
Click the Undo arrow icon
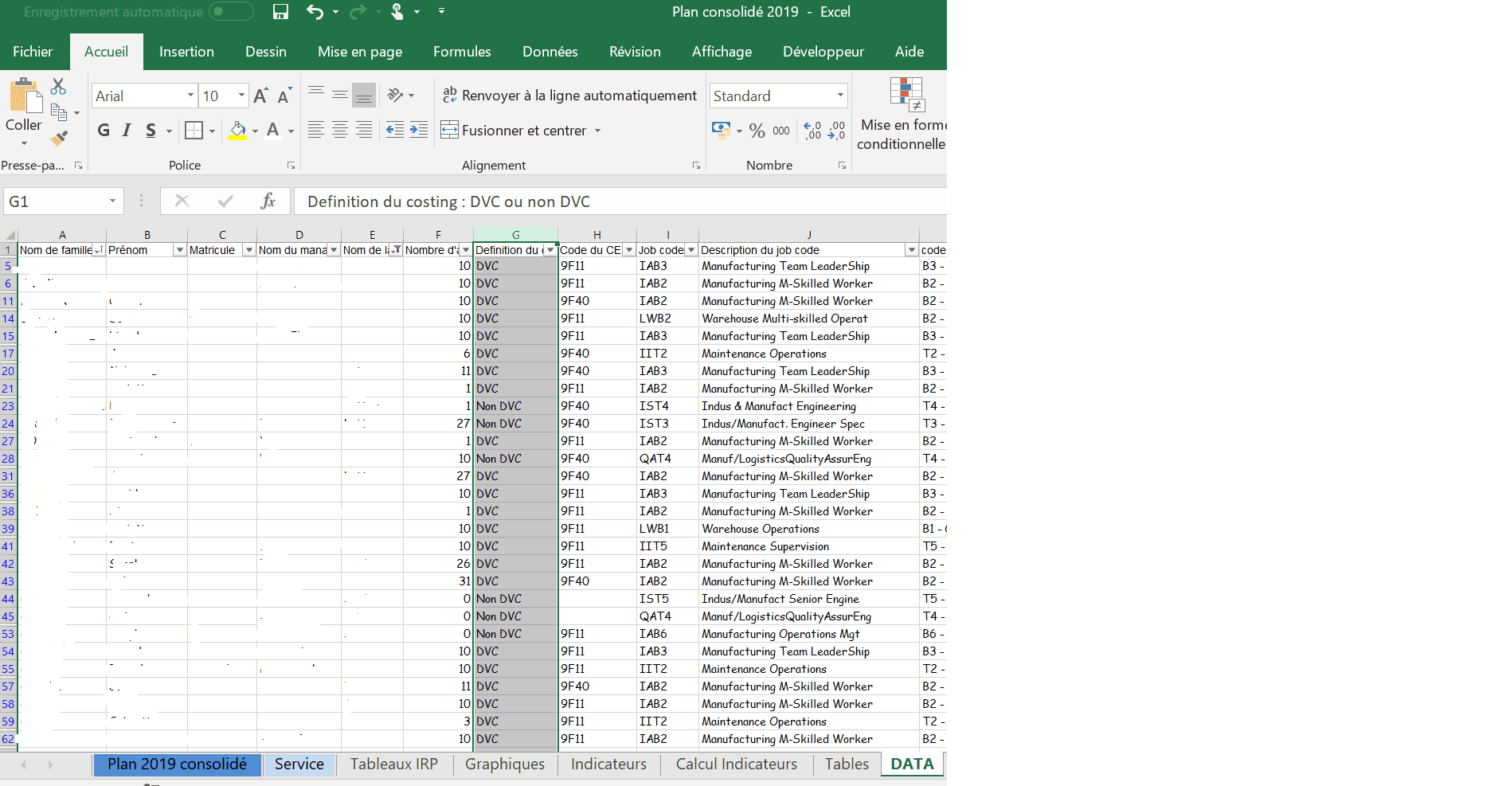pos(315,12)
